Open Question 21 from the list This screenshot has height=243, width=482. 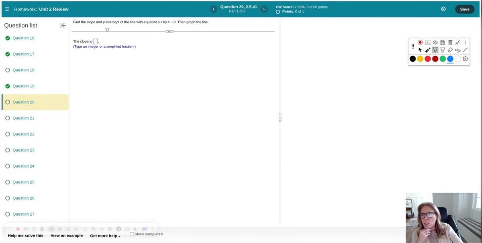23,118
